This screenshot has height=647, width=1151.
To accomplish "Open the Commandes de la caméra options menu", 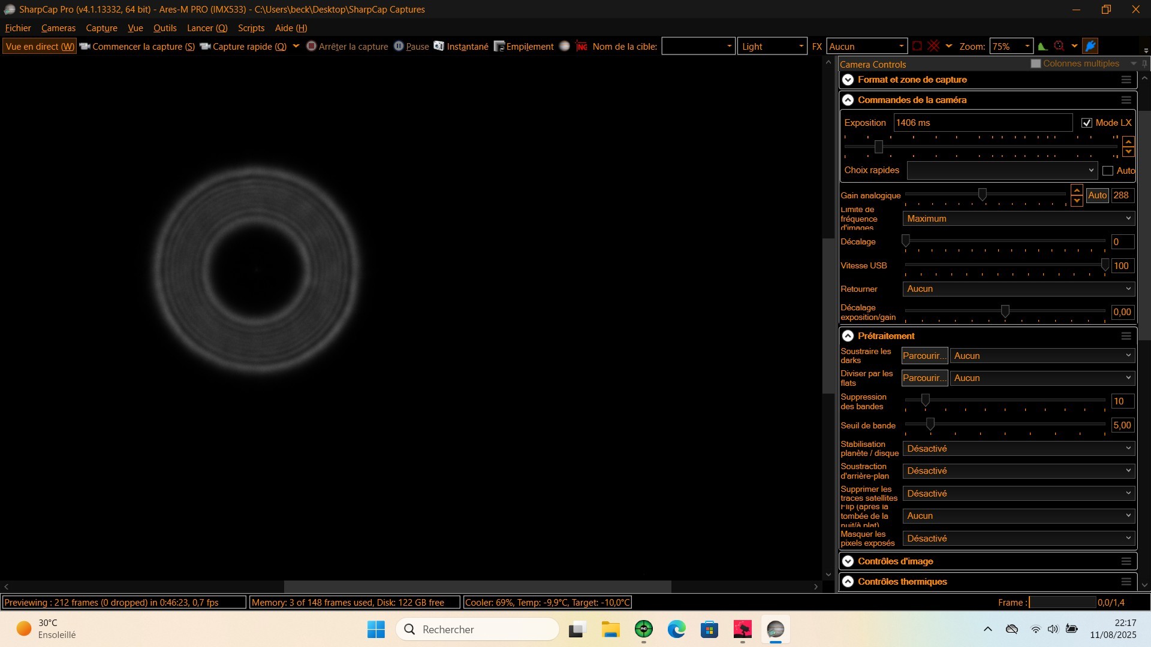I will coord(1126,100).
